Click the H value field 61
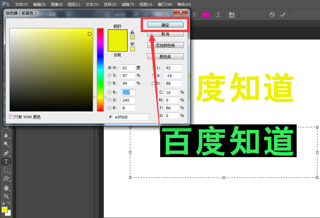320x218 pixels. point(128,68)
